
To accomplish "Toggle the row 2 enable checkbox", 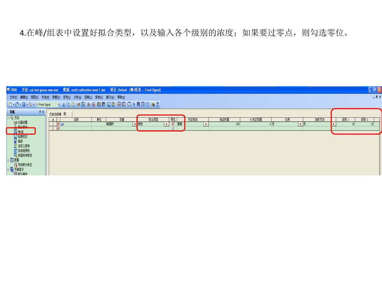I will [58, 128].
